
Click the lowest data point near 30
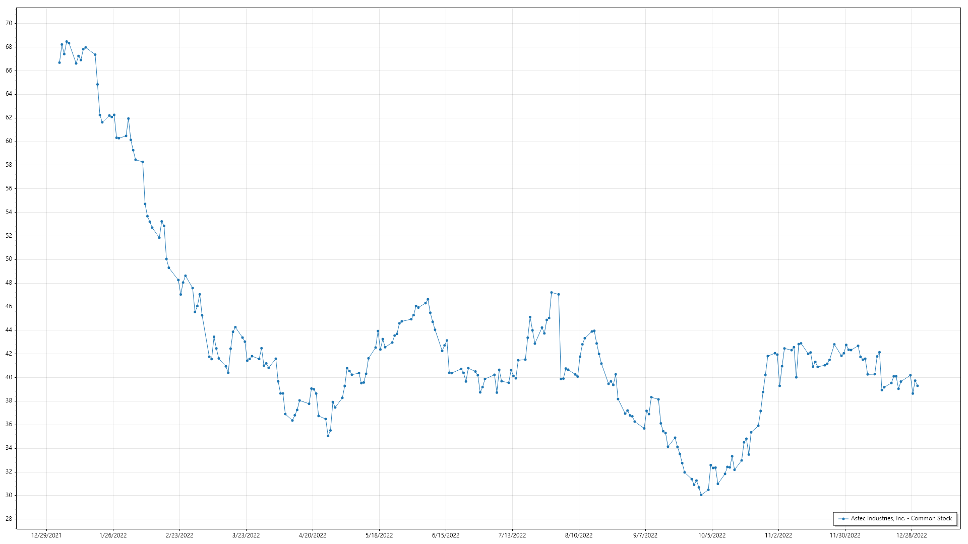(x=701, y=495)
